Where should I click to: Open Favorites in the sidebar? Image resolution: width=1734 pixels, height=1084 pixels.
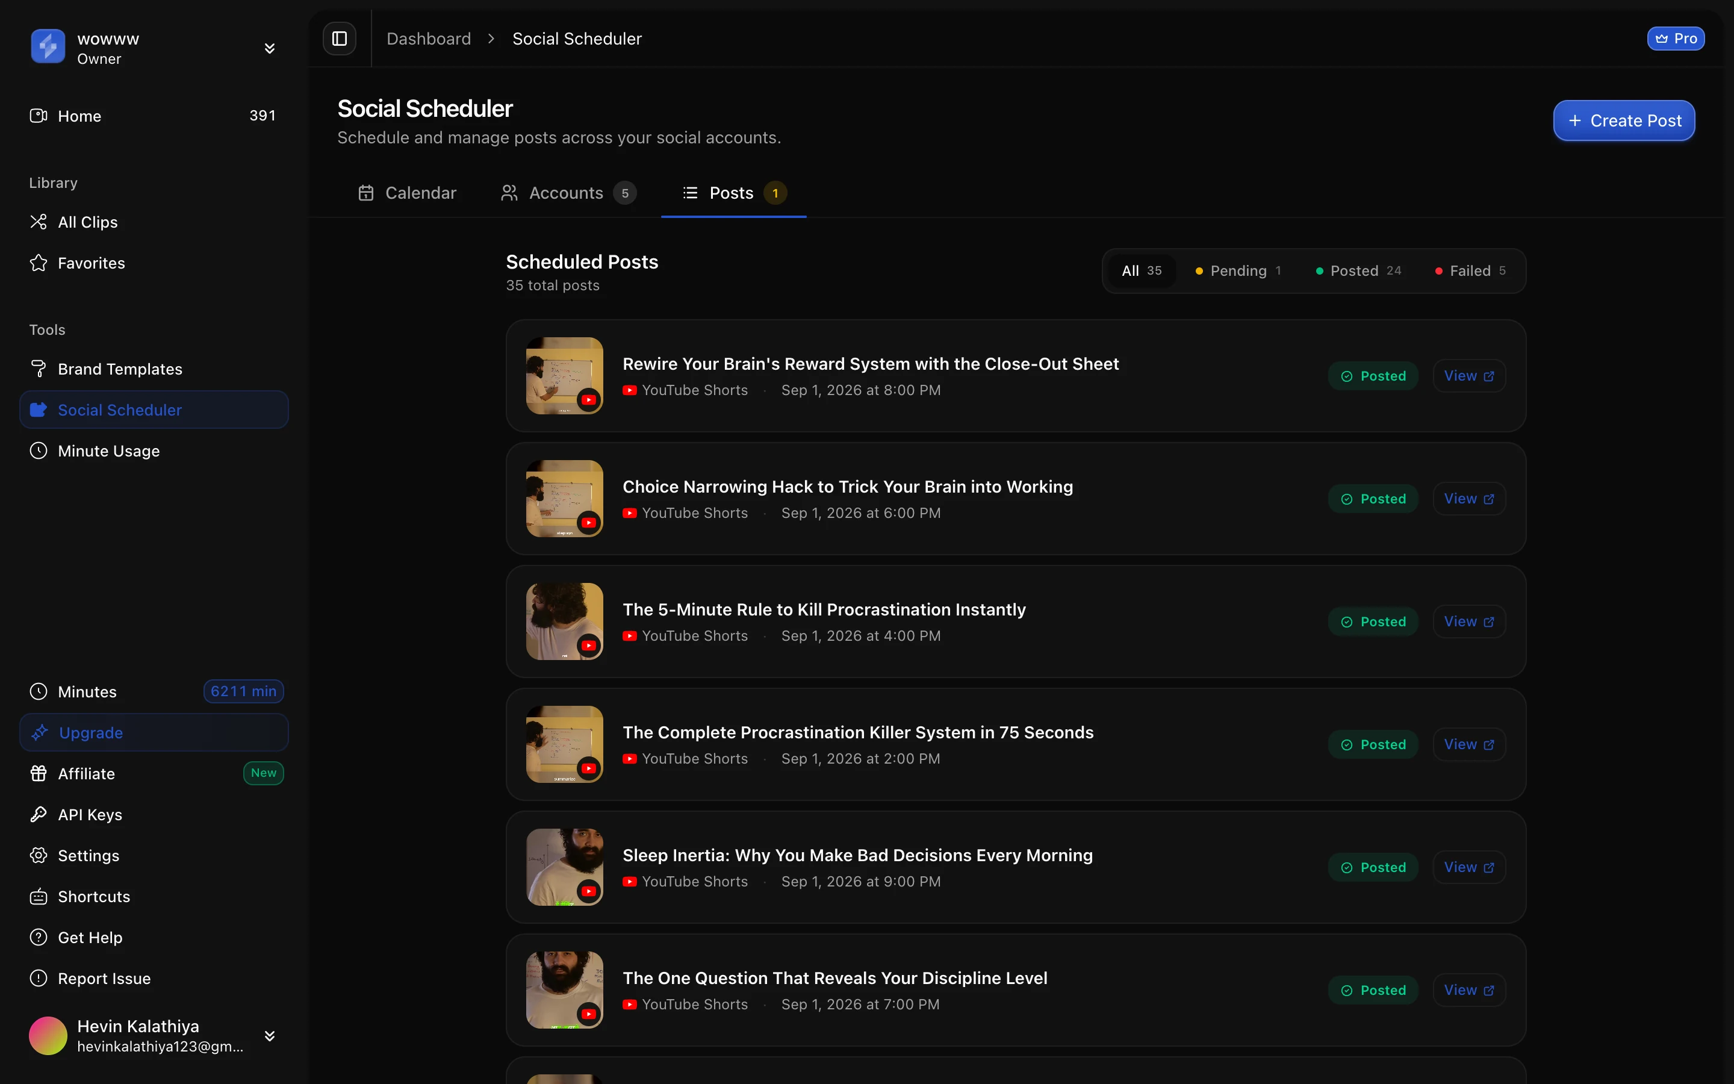[154, 263]
